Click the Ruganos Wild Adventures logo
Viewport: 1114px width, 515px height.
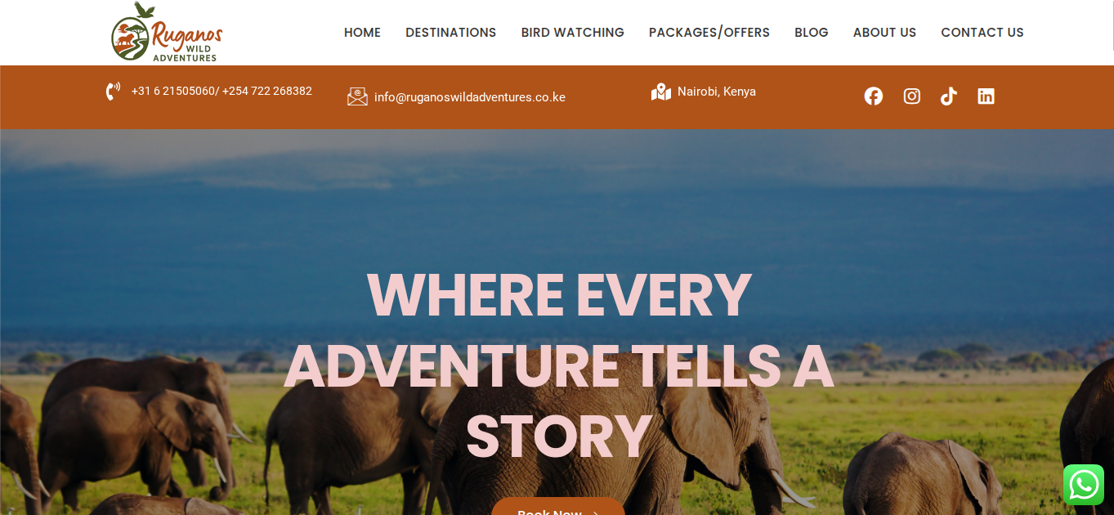167,32
